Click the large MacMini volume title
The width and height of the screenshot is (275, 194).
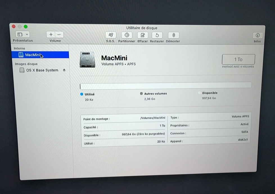114,58
